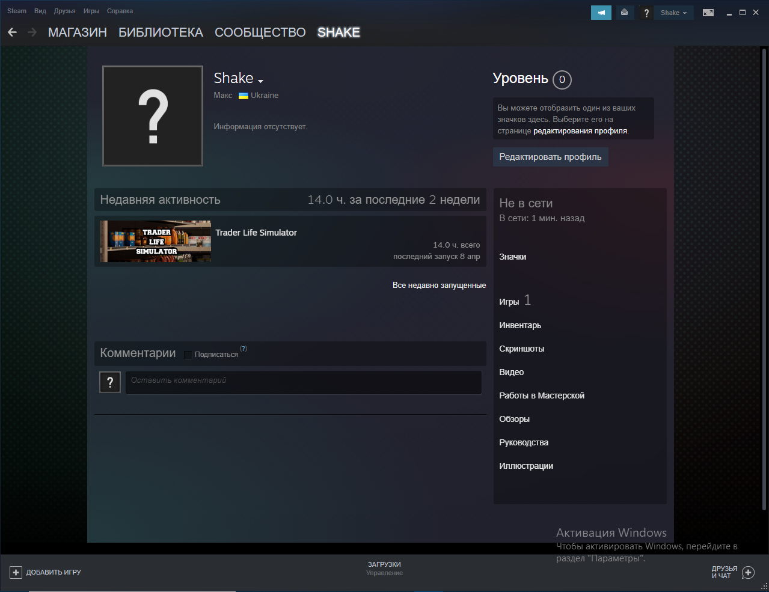Toggle the Подписаться checkbox

(188, 355)
